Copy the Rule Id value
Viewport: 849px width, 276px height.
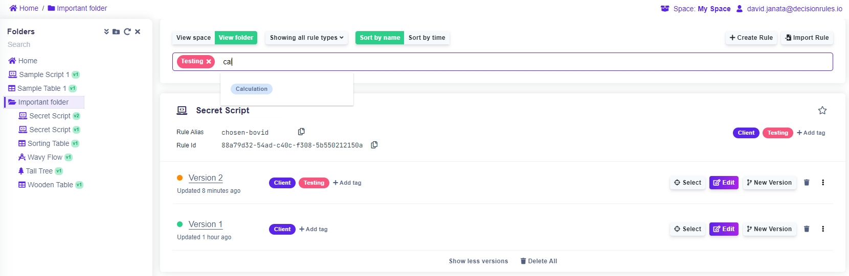pos(374,145)
